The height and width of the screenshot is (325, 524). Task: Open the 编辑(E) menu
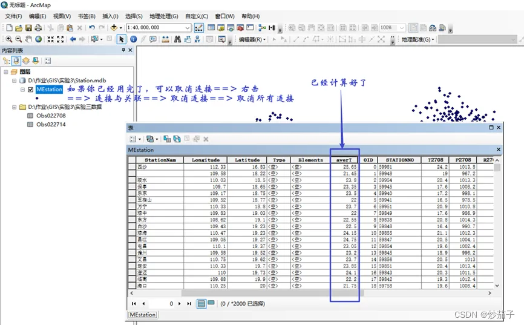click(x=38, y=16)
